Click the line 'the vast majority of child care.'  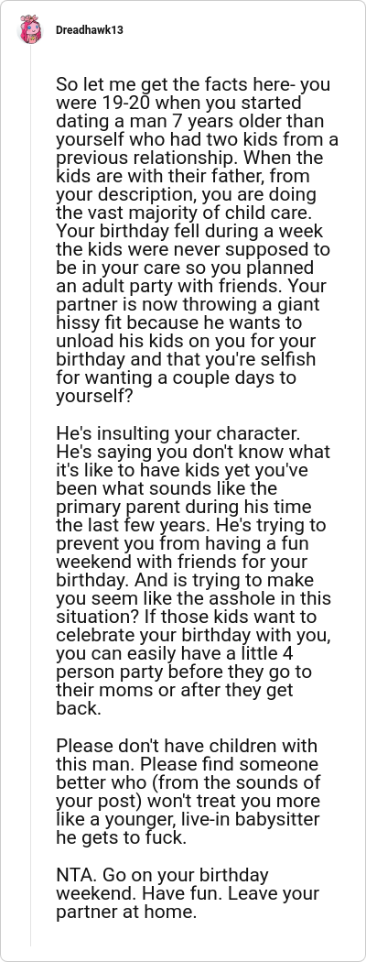click(186, 213)
